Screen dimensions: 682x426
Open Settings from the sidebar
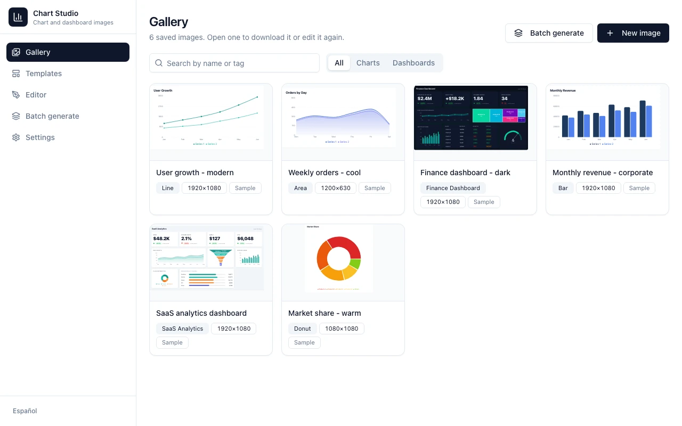[x=68, y=137]
